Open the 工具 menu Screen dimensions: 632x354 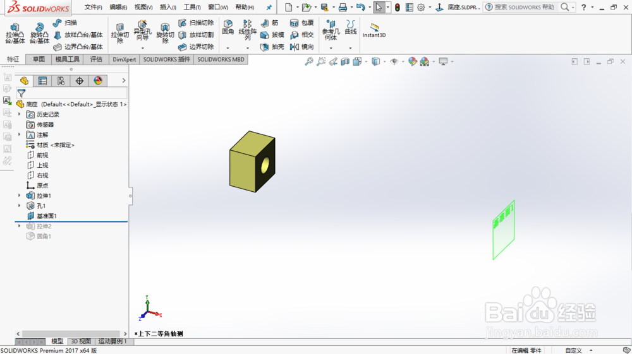(x=192, y=7)
